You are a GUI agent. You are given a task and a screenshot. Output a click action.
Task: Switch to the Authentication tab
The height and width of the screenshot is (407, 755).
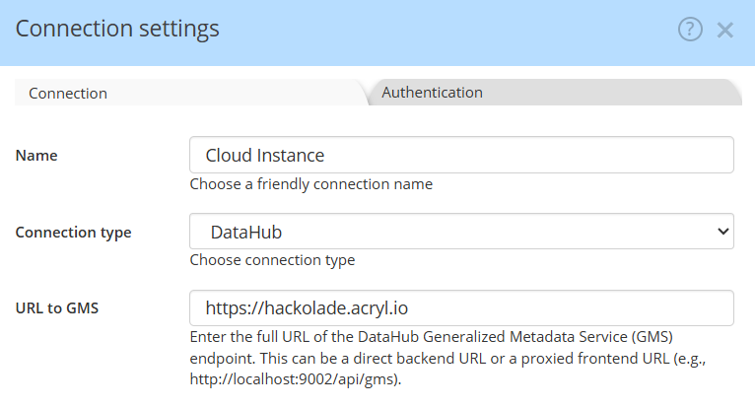(432, 93)
